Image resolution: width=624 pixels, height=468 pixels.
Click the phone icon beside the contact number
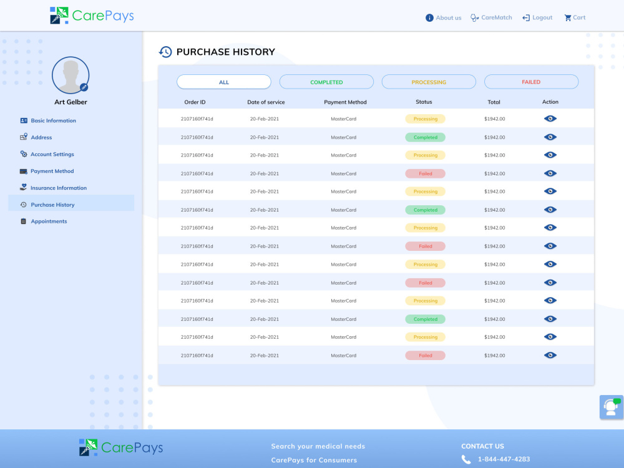pos(466,459)
